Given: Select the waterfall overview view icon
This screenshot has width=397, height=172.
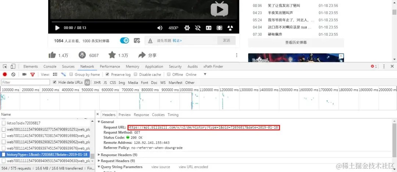Looking at the screenshot, I should pyautogui.click(x=63, y=75).
